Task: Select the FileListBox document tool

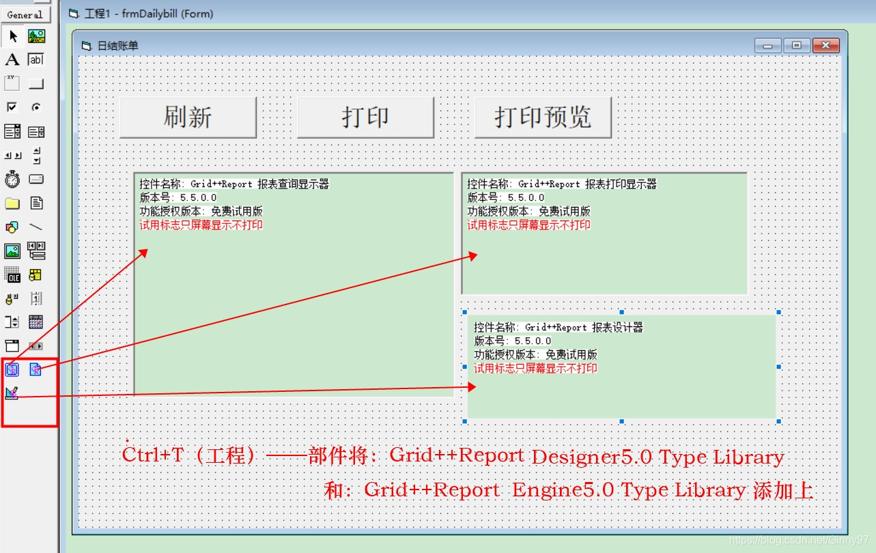Action: click(36, 203)
